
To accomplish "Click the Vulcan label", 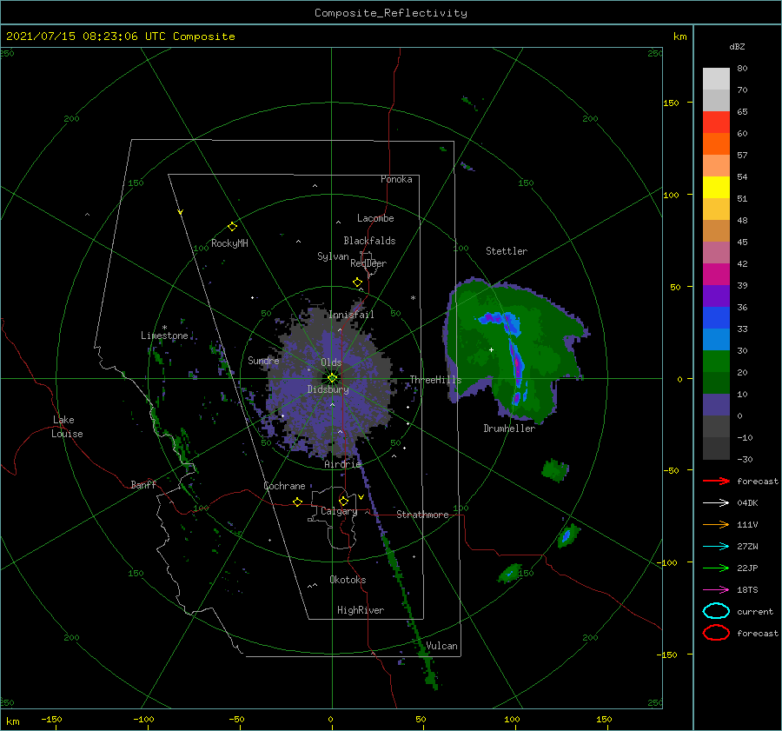I will click(441, 646).
